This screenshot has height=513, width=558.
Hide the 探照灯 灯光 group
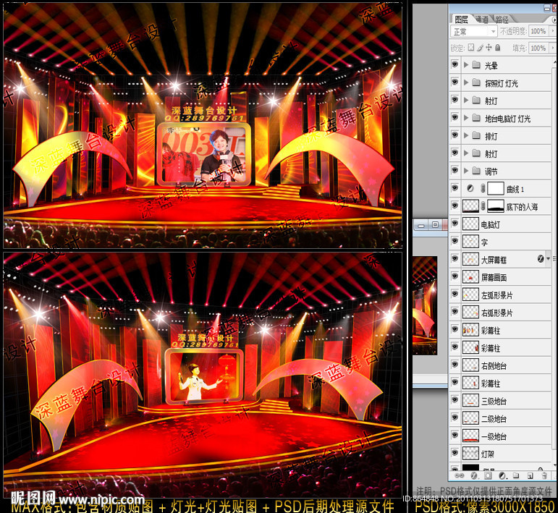point(455,82)
